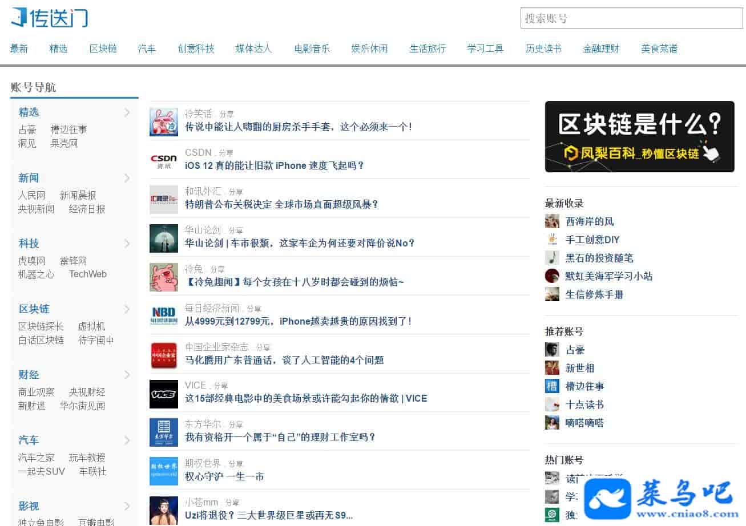The image size is (746, 526).
Task: Click the 传送门 site logo
Action: pyautogui.click(x=49, y=18)
